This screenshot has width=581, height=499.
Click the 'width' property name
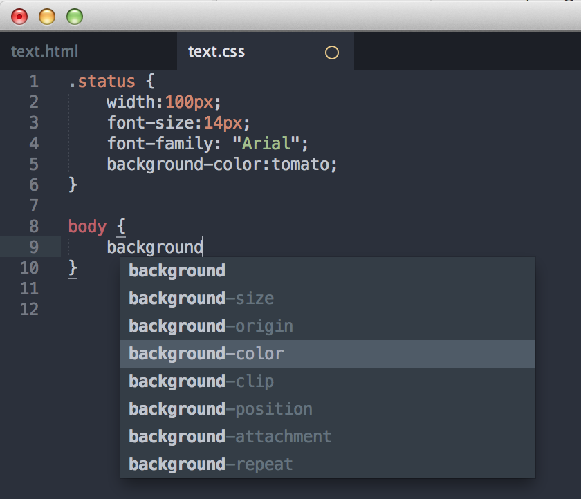131,102
